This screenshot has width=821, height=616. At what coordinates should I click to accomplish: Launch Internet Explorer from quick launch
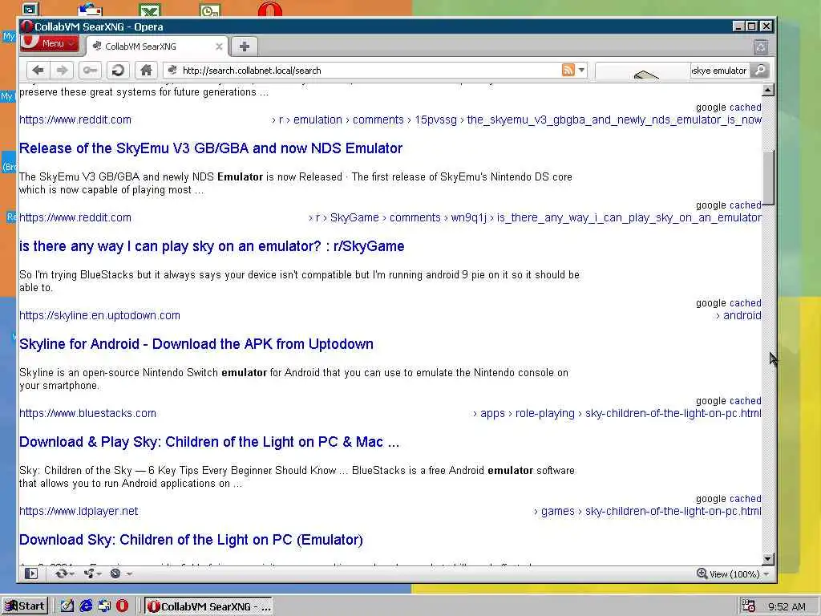pyautogui.click(x=86, y=606)
